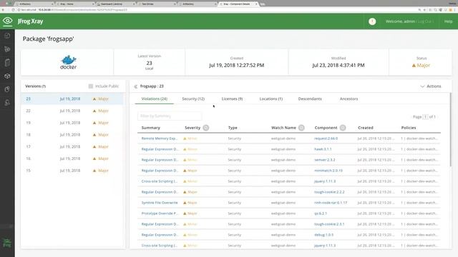
Task: Open hawk:3.1.1 component link
Action: (323, 149)
